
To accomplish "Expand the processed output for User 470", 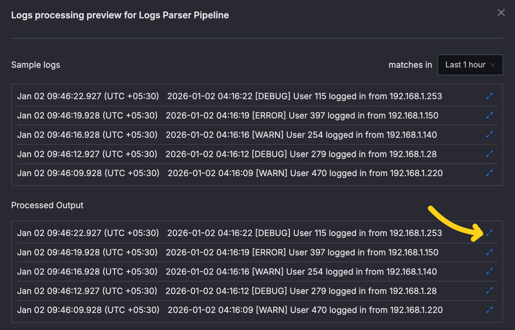I will pos(489,310).
